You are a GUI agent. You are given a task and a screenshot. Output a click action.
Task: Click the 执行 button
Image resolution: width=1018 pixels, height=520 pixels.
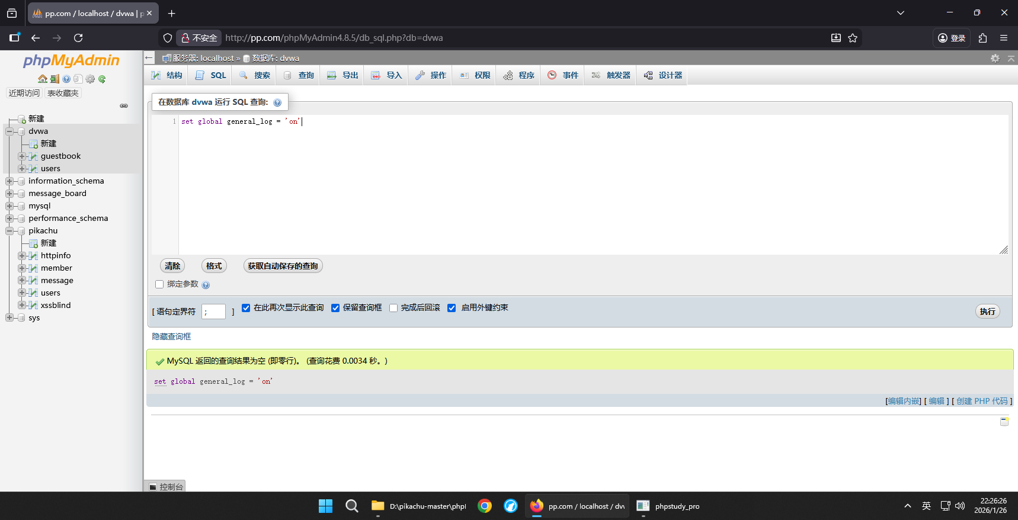[x=988, y=312]
